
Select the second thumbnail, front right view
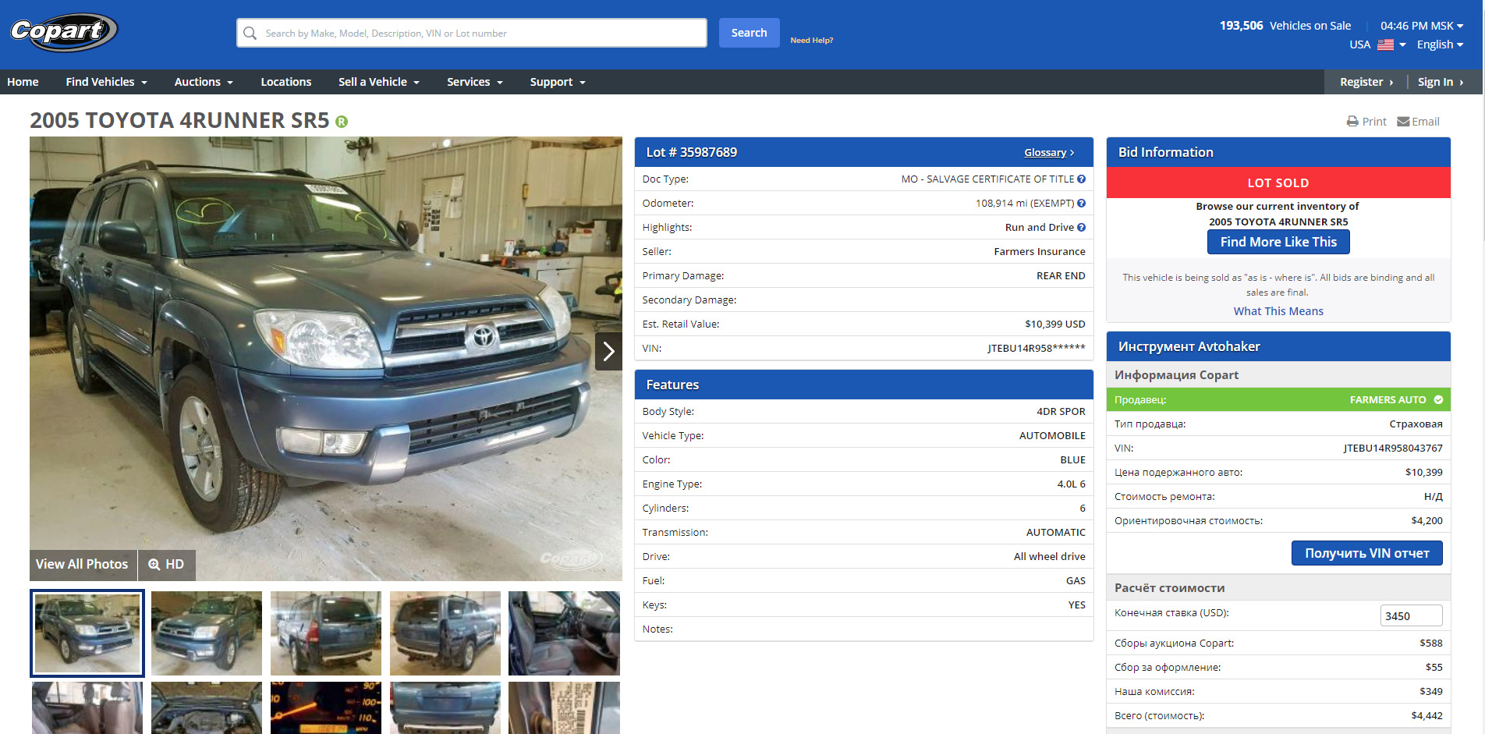click(x=207, y=633)
